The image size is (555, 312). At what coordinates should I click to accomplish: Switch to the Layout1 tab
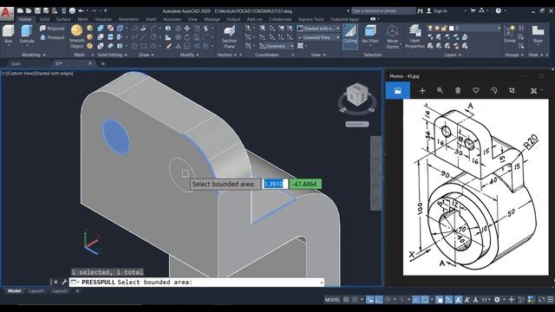coord(36,291)
